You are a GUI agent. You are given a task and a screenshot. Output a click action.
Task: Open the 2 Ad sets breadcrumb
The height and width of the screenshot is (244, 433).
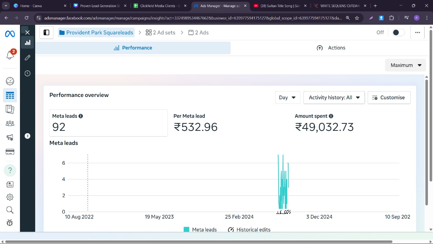(160, 33)
